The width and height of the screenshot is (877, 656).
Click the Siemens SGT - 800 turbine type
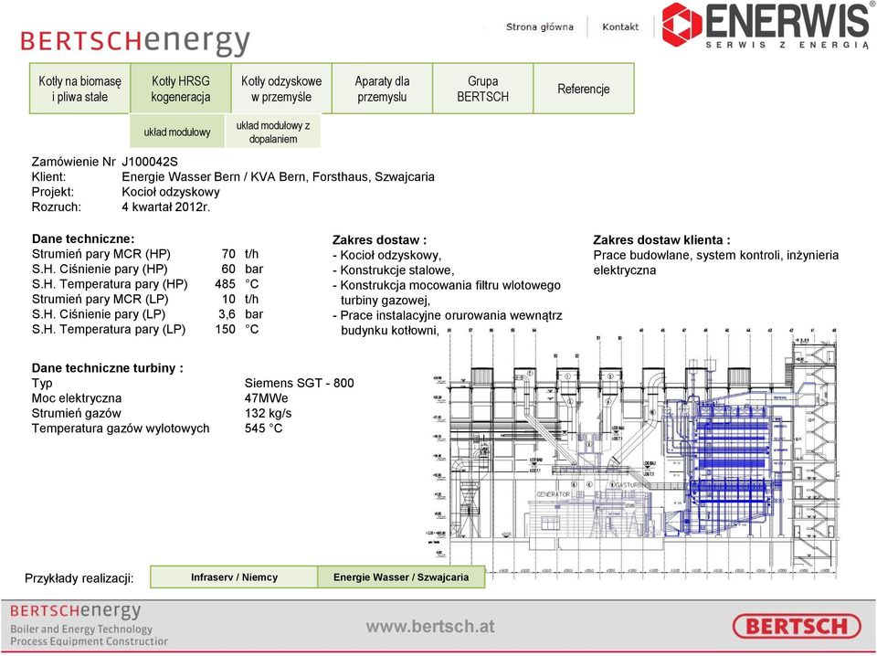click(300, 383)
